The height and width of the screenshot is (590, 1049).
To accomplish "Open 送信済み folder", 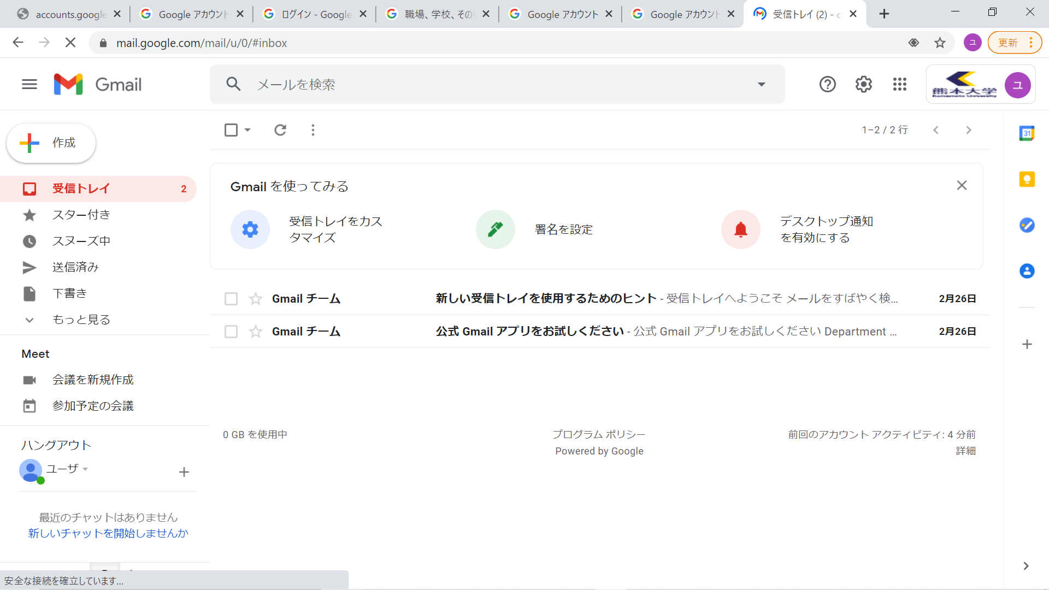I will point(98,267).
